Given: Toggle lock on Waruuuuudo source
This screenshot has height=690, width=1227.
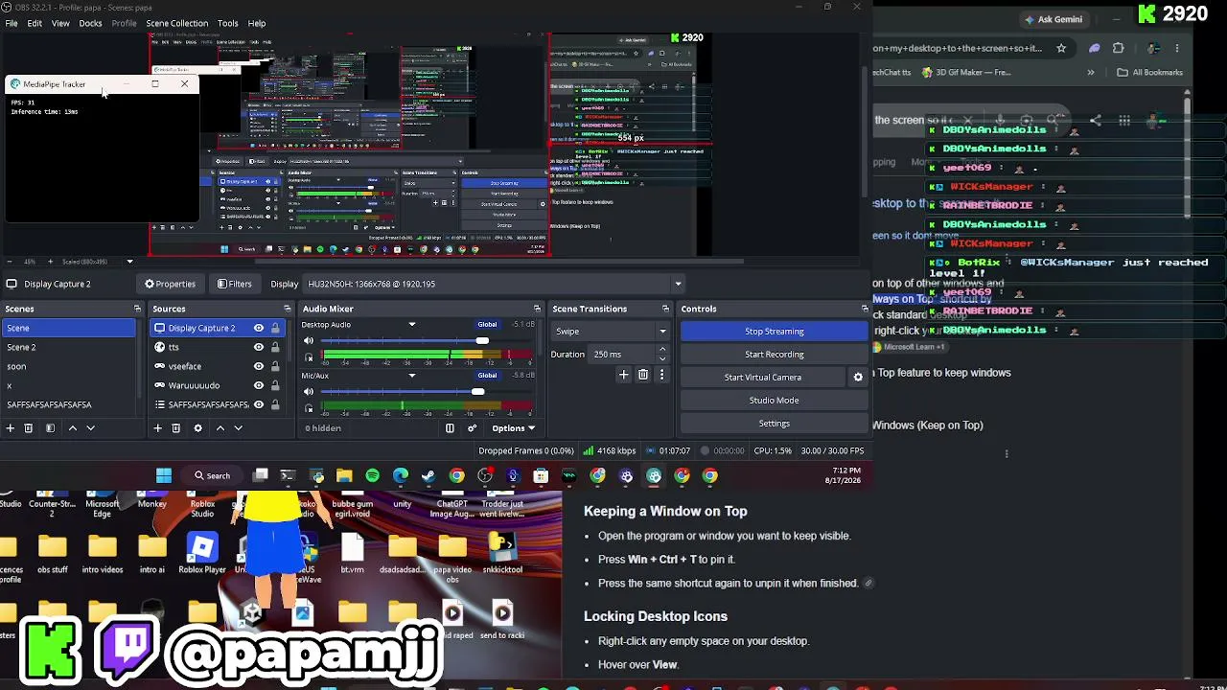Looking at the screenshot, I should (275, 385).
